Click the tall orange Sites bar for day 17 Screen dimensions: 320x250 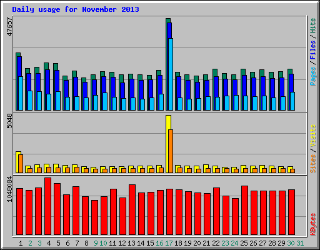coord(171,151)
